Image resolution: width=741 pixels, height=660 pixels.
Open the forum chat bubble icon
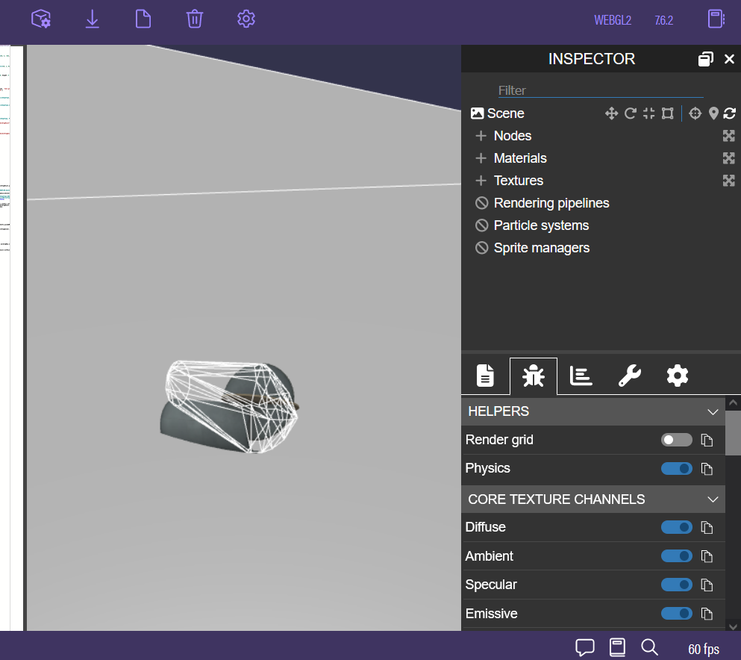pyautogui.click(x=584, y=647)
